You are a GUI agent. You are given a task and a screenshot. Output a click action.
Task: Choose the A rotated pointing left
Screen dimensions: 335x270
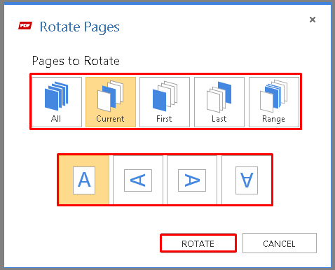point(138,180)
